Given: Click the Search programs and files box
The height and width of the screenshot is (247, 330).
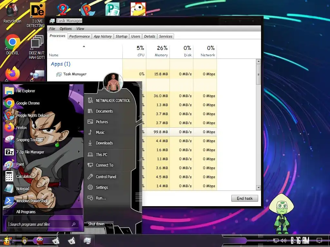Looking at the screenshot, I should pyautogui.click(x=43, y=224).
